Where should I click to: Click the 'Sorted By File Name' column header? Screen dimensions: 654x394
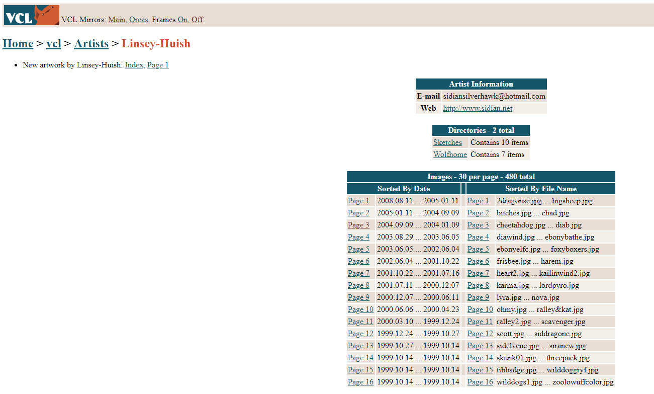tap(541, 189)
